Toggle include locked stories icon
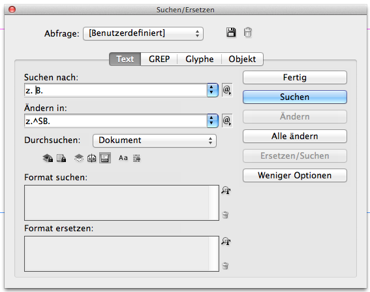370x292 pixels. pyautogui.click(x=61, y=158)
